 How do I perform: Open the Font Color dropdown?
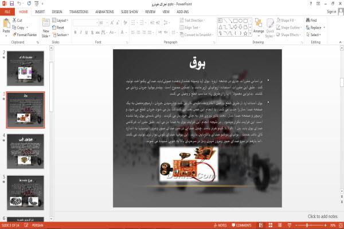tap(123, 33)
